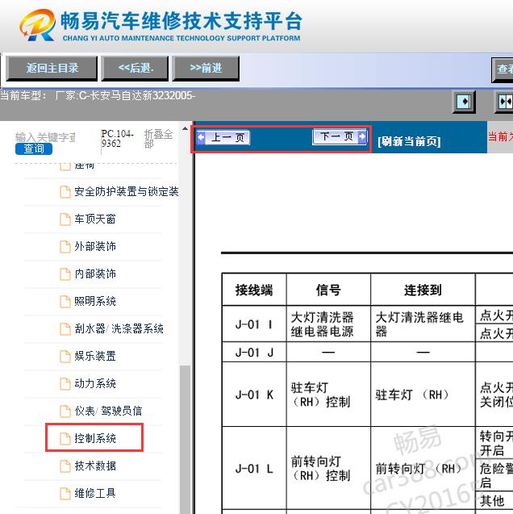Click the cell J-01 J
Viewport: 513px width, 514px height.
(x=254, y=353)
